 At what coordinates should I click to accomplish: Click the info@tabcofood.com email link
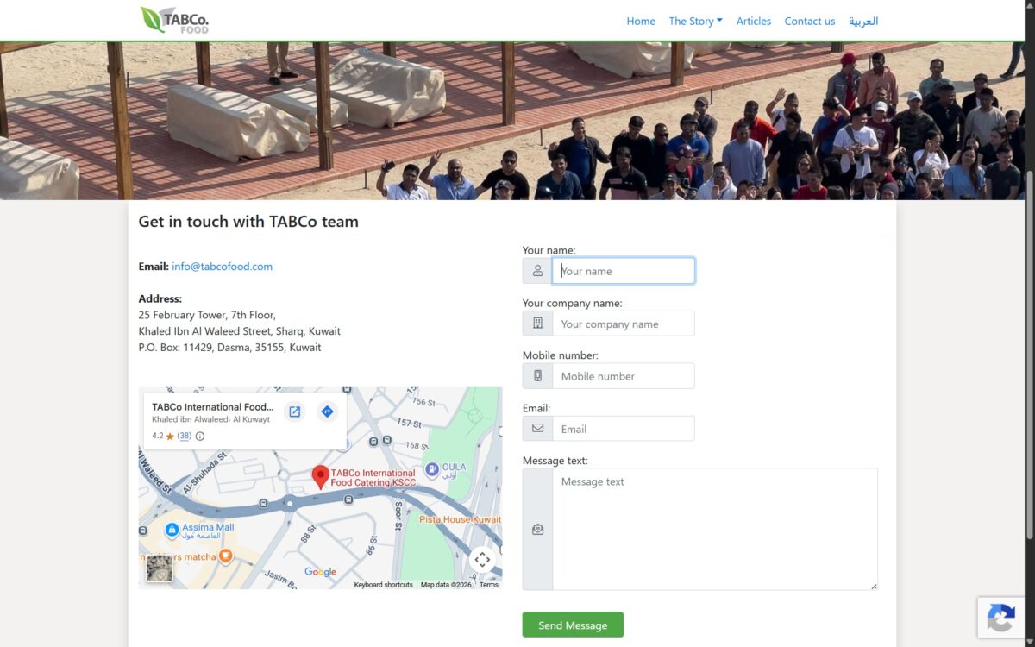(x=222, y=267)
